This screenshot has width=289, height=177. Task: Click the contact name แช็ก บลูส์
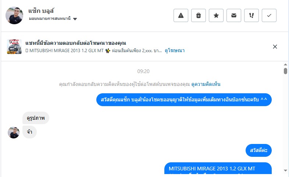(42, 11)
